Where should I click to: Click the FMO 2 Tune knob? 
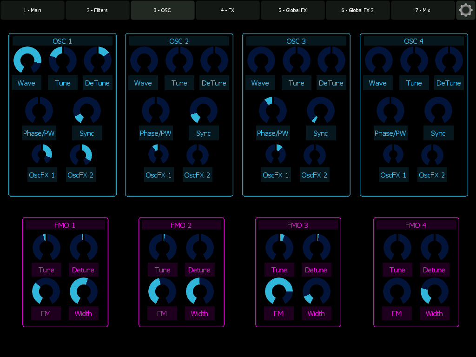click(163, 247)
